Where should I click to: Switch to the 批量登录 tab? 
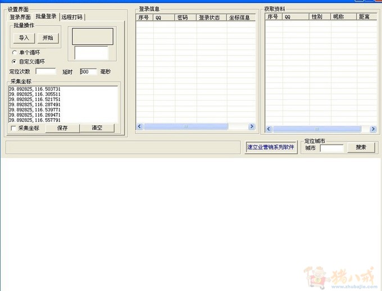[46, 17]
